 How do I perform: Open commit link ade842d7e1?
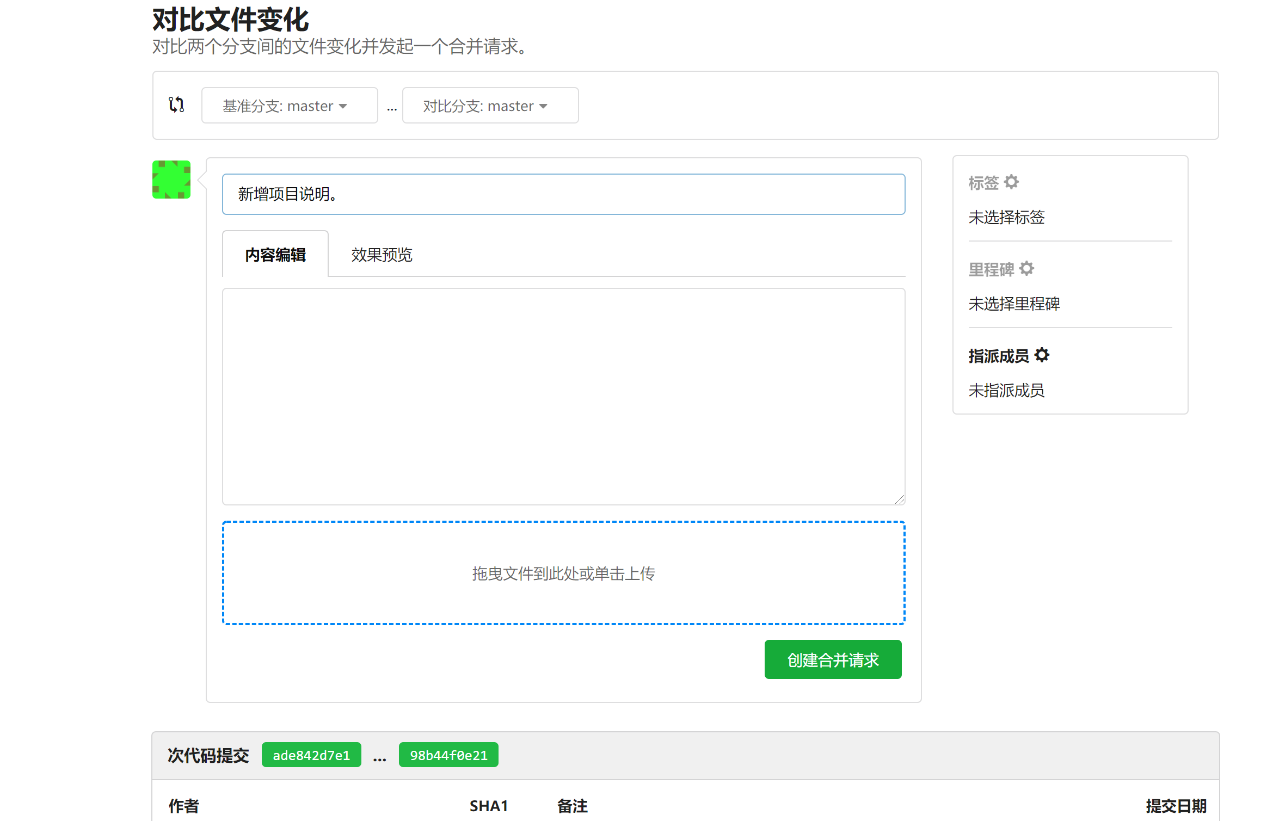(x=311, y=755)
